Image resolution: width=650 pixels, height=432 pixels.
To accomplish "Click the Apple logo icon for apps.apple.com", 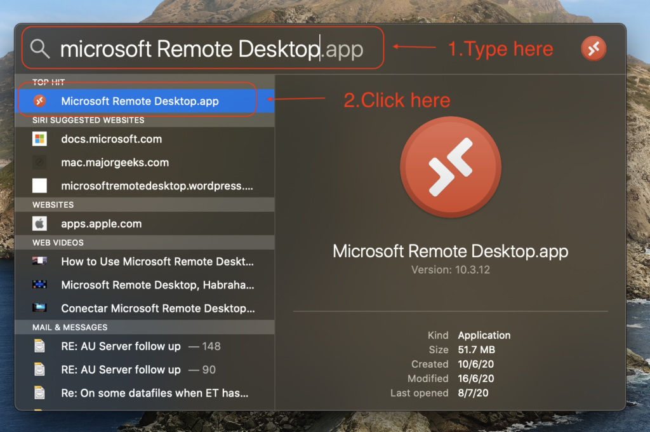I will [40, 224].
